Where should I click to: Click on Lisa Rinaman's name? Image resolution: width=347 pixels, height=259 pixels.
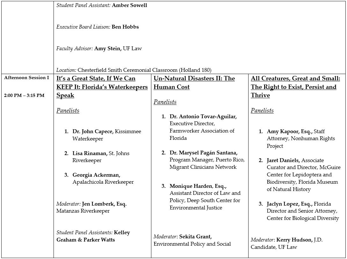point(90,153)
